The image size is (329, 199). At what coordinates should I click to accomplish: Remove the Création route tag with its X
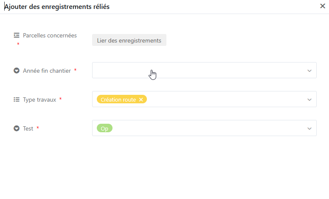click(x=141, y=99)
